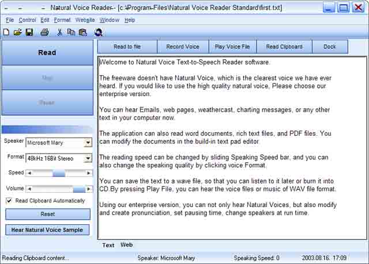Click the Record Voice button
The height and width of the screenshot is (264, 369).
(x=183, y=47)
